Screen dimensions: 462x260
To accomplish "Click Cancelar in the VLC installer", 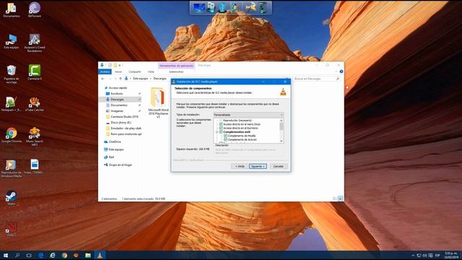I will click(279, 166).
